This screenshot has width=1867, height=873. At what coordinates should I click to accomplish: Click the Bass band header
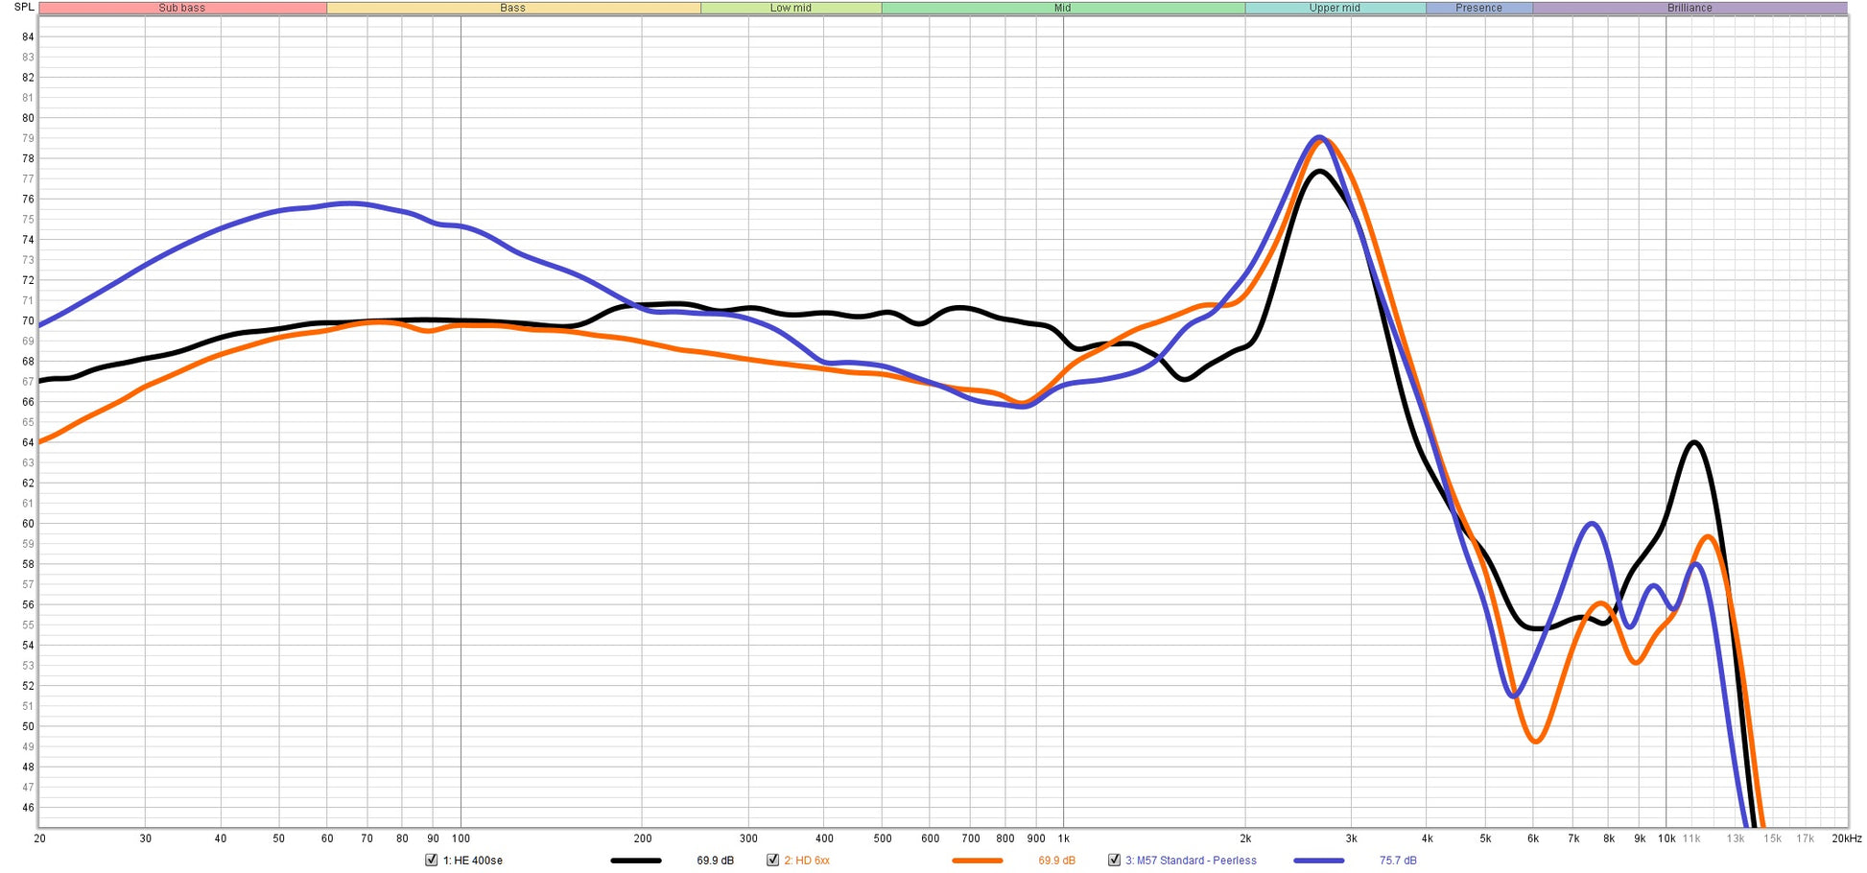(x=513, y=8)
